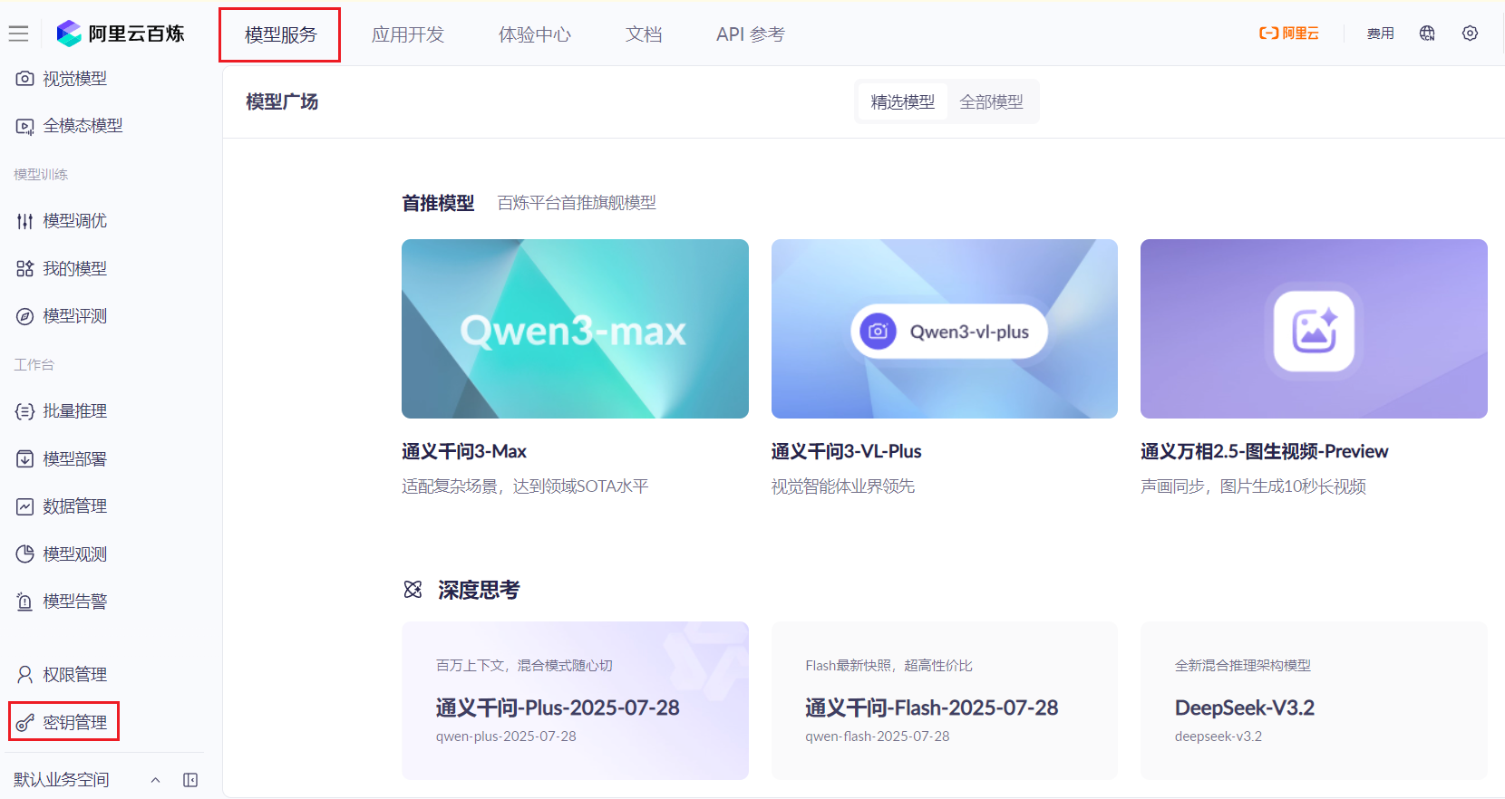Screen dimensions: 1505x799
Task: Click the 模型广场 page heading
Action: tap(282, 101)
